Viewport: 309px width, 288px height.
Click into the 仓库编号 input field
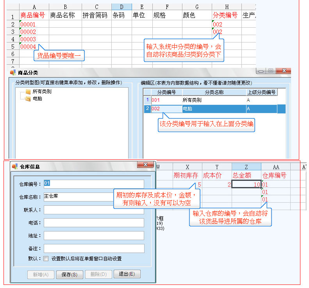[94, 184]
